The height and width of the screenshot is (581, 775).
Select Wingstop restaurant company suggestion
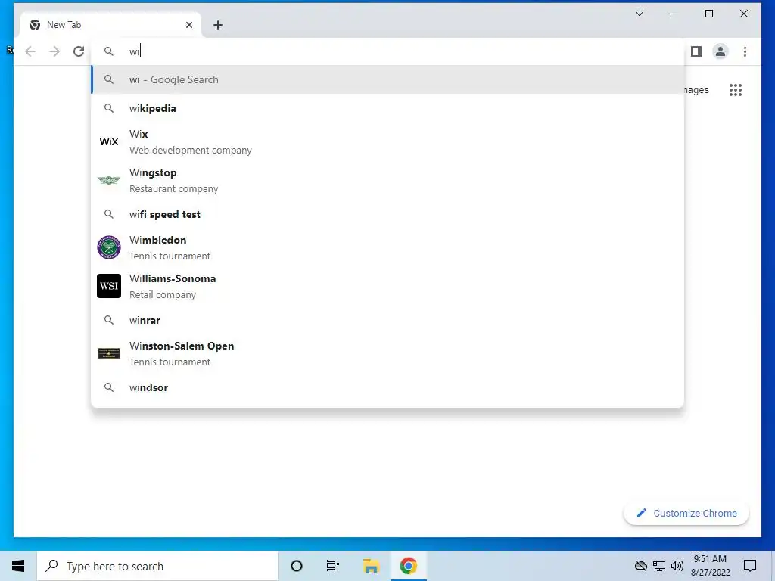(387, 180)
